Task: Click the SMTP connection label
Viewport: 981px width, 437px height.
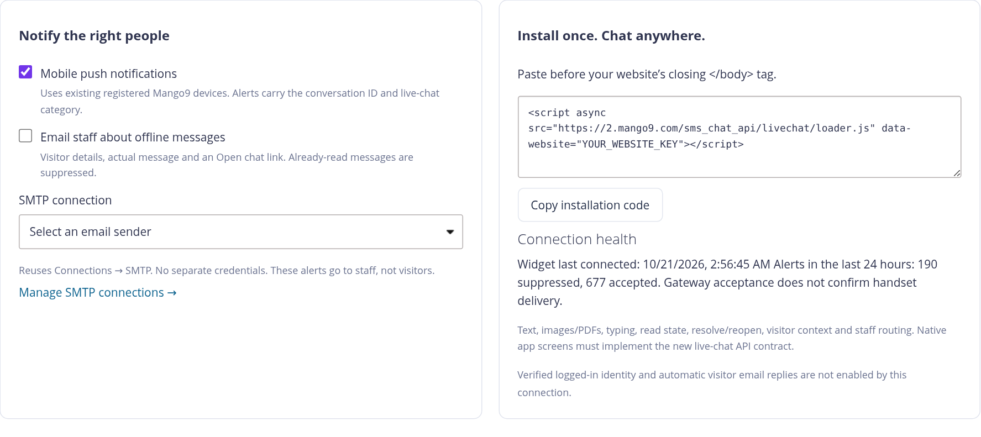Action: click(x=65, y=200)
